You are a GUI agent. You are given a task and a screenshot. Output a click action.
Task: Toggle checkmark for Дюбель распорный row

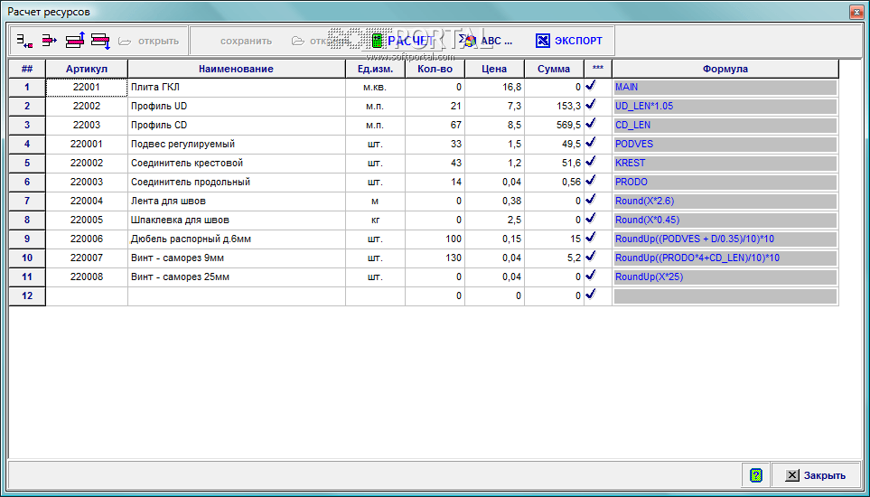[592, 237]
